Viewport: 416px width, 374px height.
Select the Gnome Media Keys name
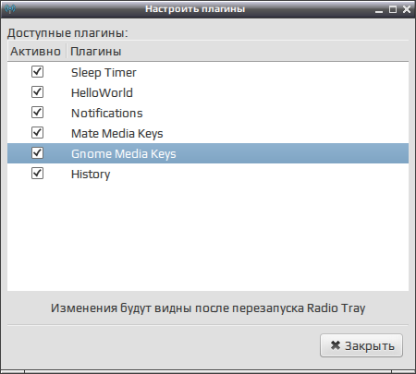(124, 154)
